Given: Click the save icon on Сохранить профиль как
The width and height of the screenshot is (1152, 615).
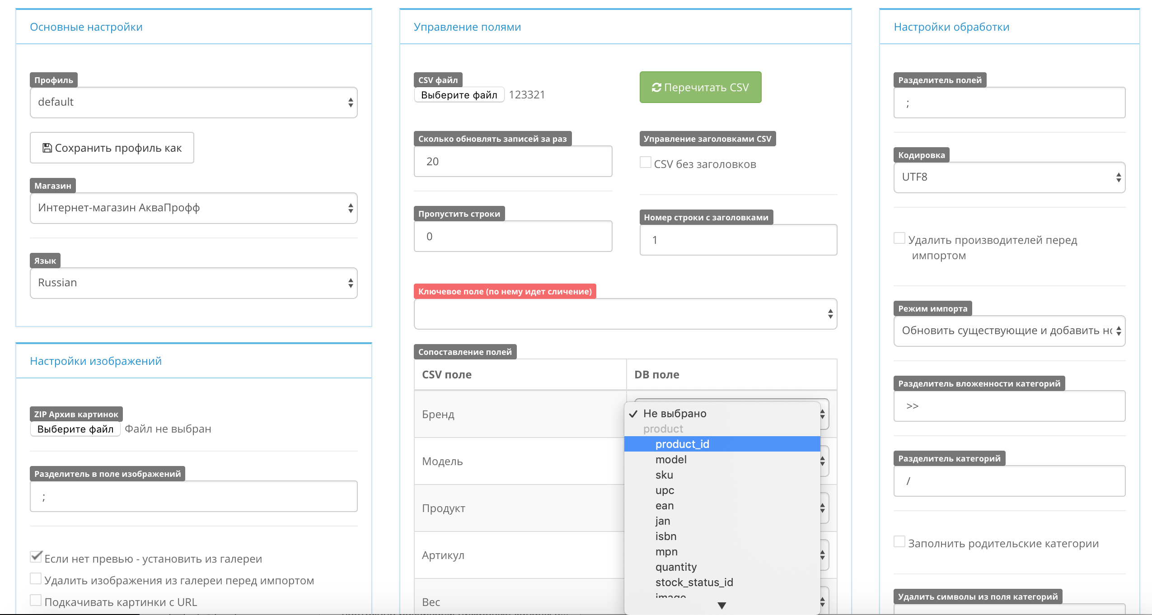Looking at the screenshot, I should [47, 148].
